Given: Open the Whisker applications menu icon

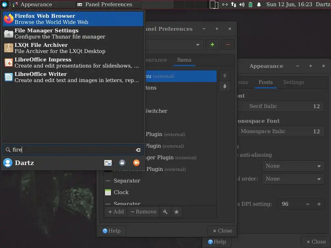Looking at the screenshot, I should point(4,4).
